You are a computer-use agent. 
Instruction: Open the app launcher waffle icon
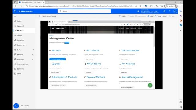pyautogui.click(x=15, y=11)
